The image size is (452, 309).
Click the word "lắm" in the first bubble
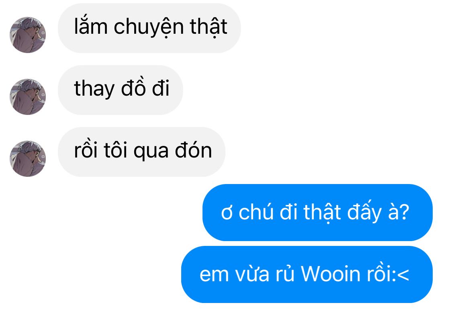(x=91, y=26)
